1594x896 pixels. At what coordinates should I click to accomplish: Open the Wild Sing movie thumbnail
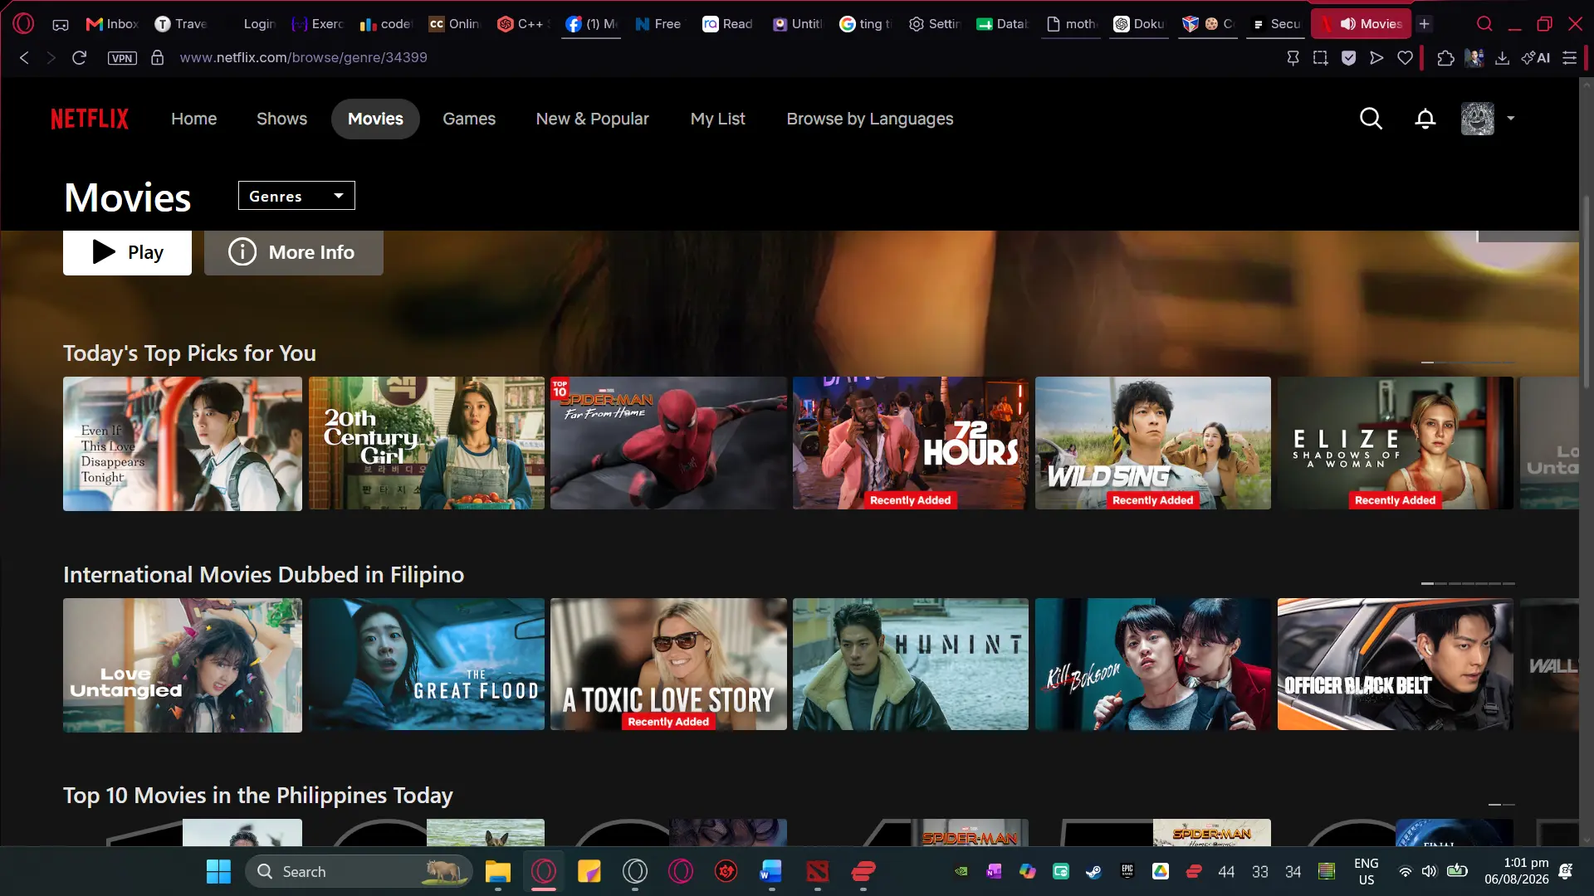pyautogui.click(x=1153, y=443)
